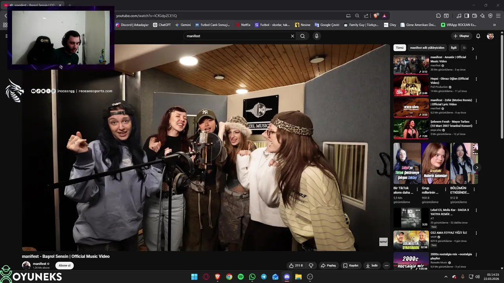504x283 pixels.
Task: Click the İndir download button
Action: coord(372,266)
